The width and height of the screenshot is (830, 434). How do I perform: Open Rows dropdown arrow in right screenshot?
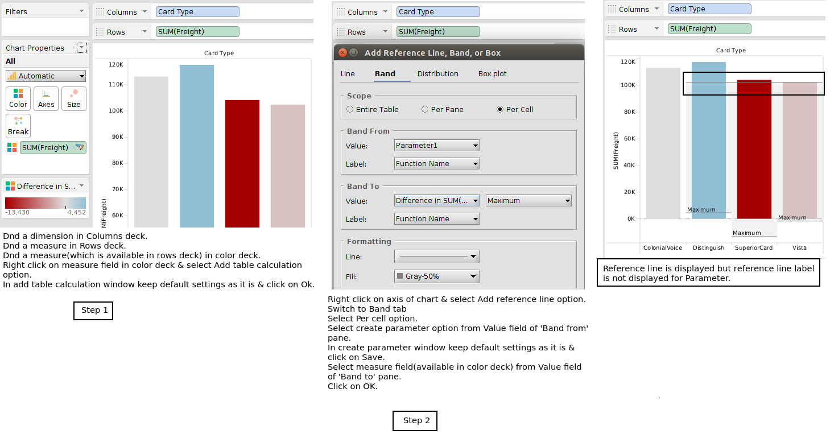657,29
